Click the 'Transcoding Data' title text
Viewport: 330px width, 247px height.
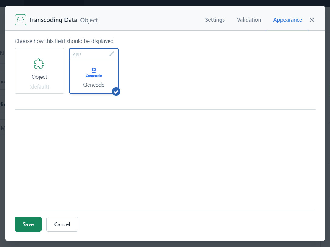click(x=53, y=20)
